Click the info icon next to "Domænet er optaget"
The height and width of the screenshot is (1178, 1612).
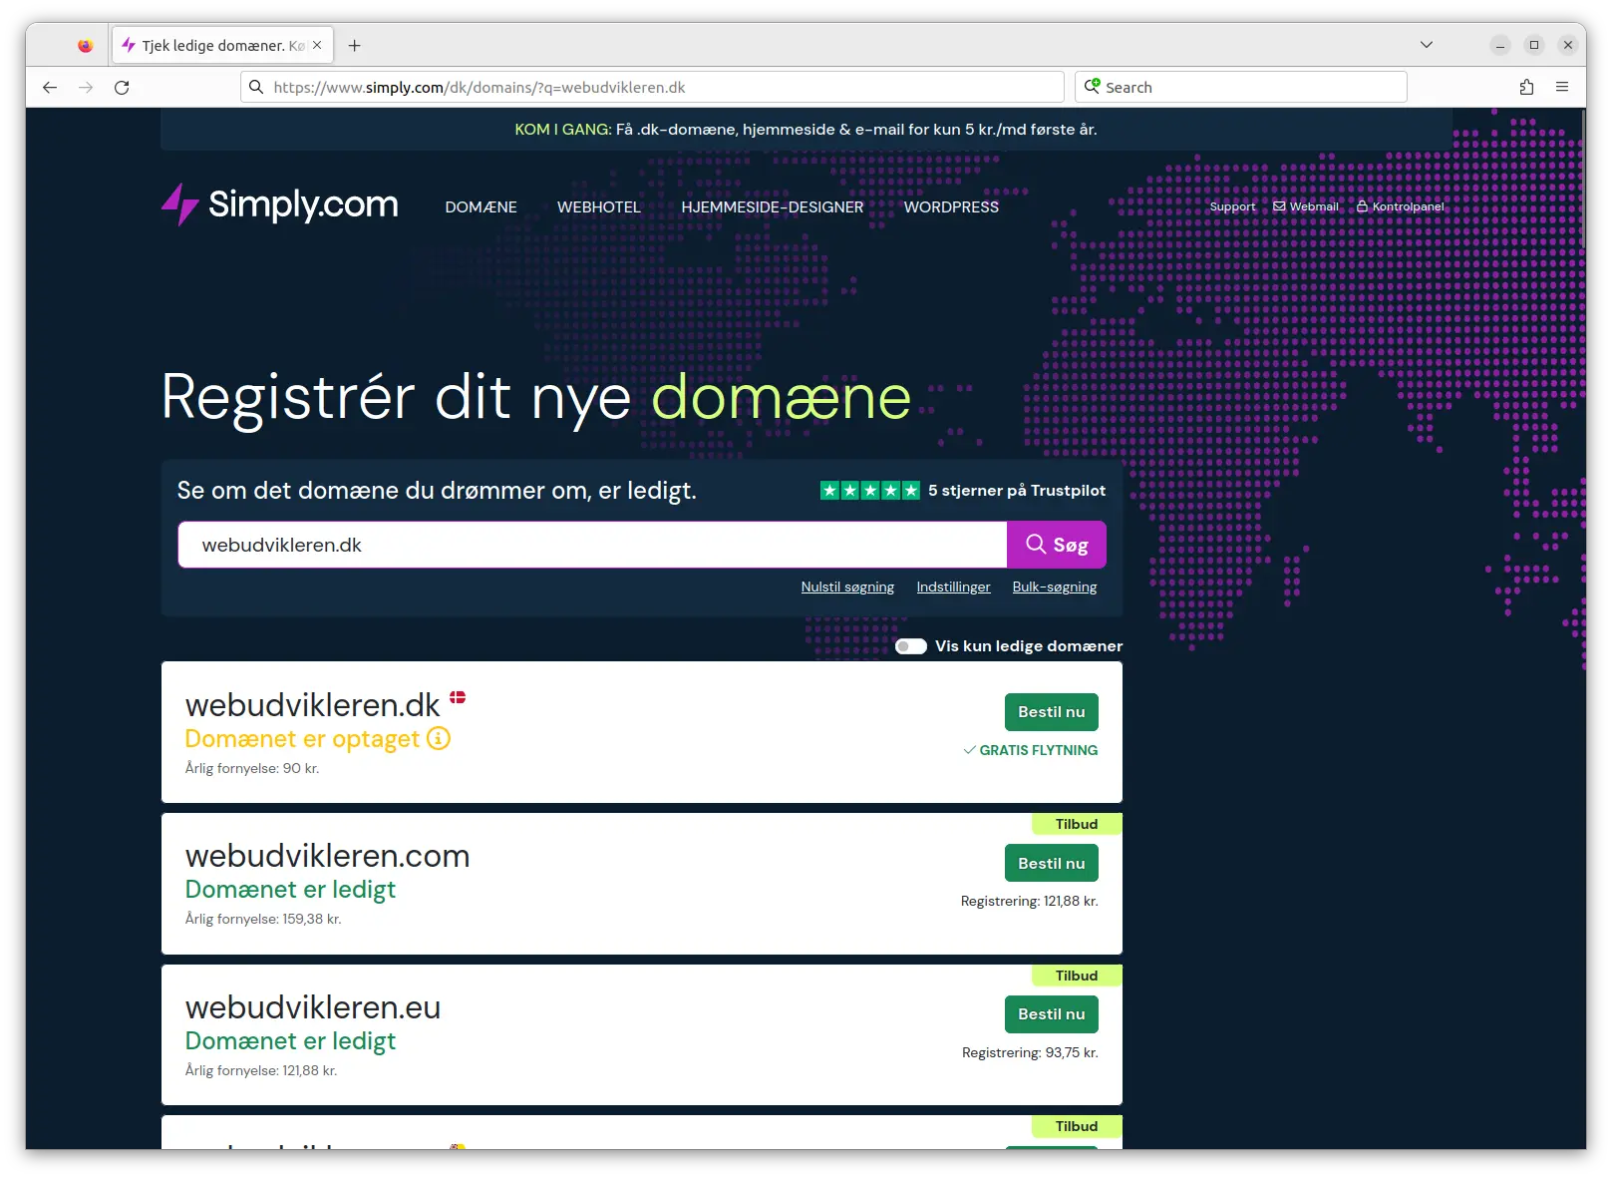(x=439, y=739)
